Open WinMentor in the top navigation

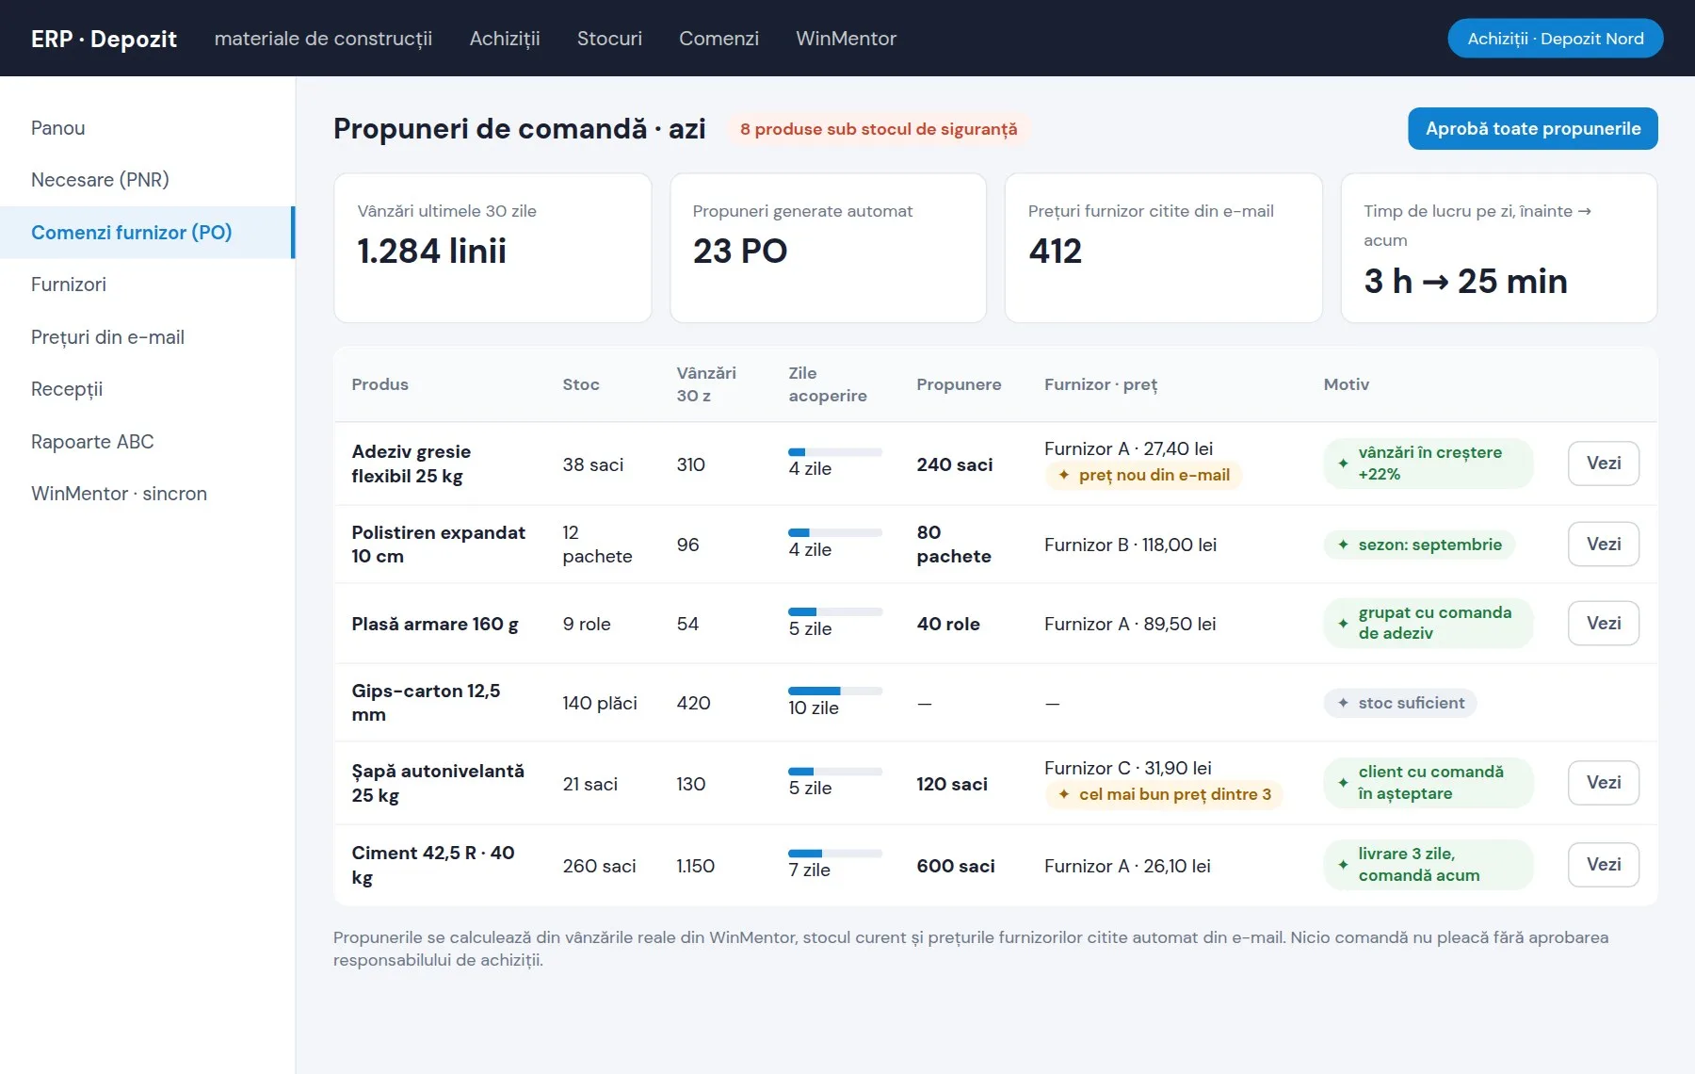tap(846, 39)
